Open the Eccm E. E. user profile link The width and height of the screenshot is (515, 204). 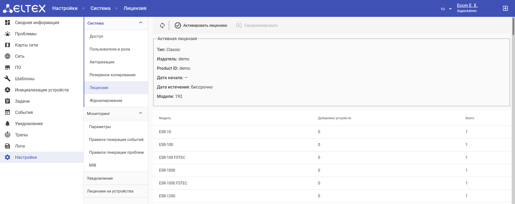coord(467,5)
